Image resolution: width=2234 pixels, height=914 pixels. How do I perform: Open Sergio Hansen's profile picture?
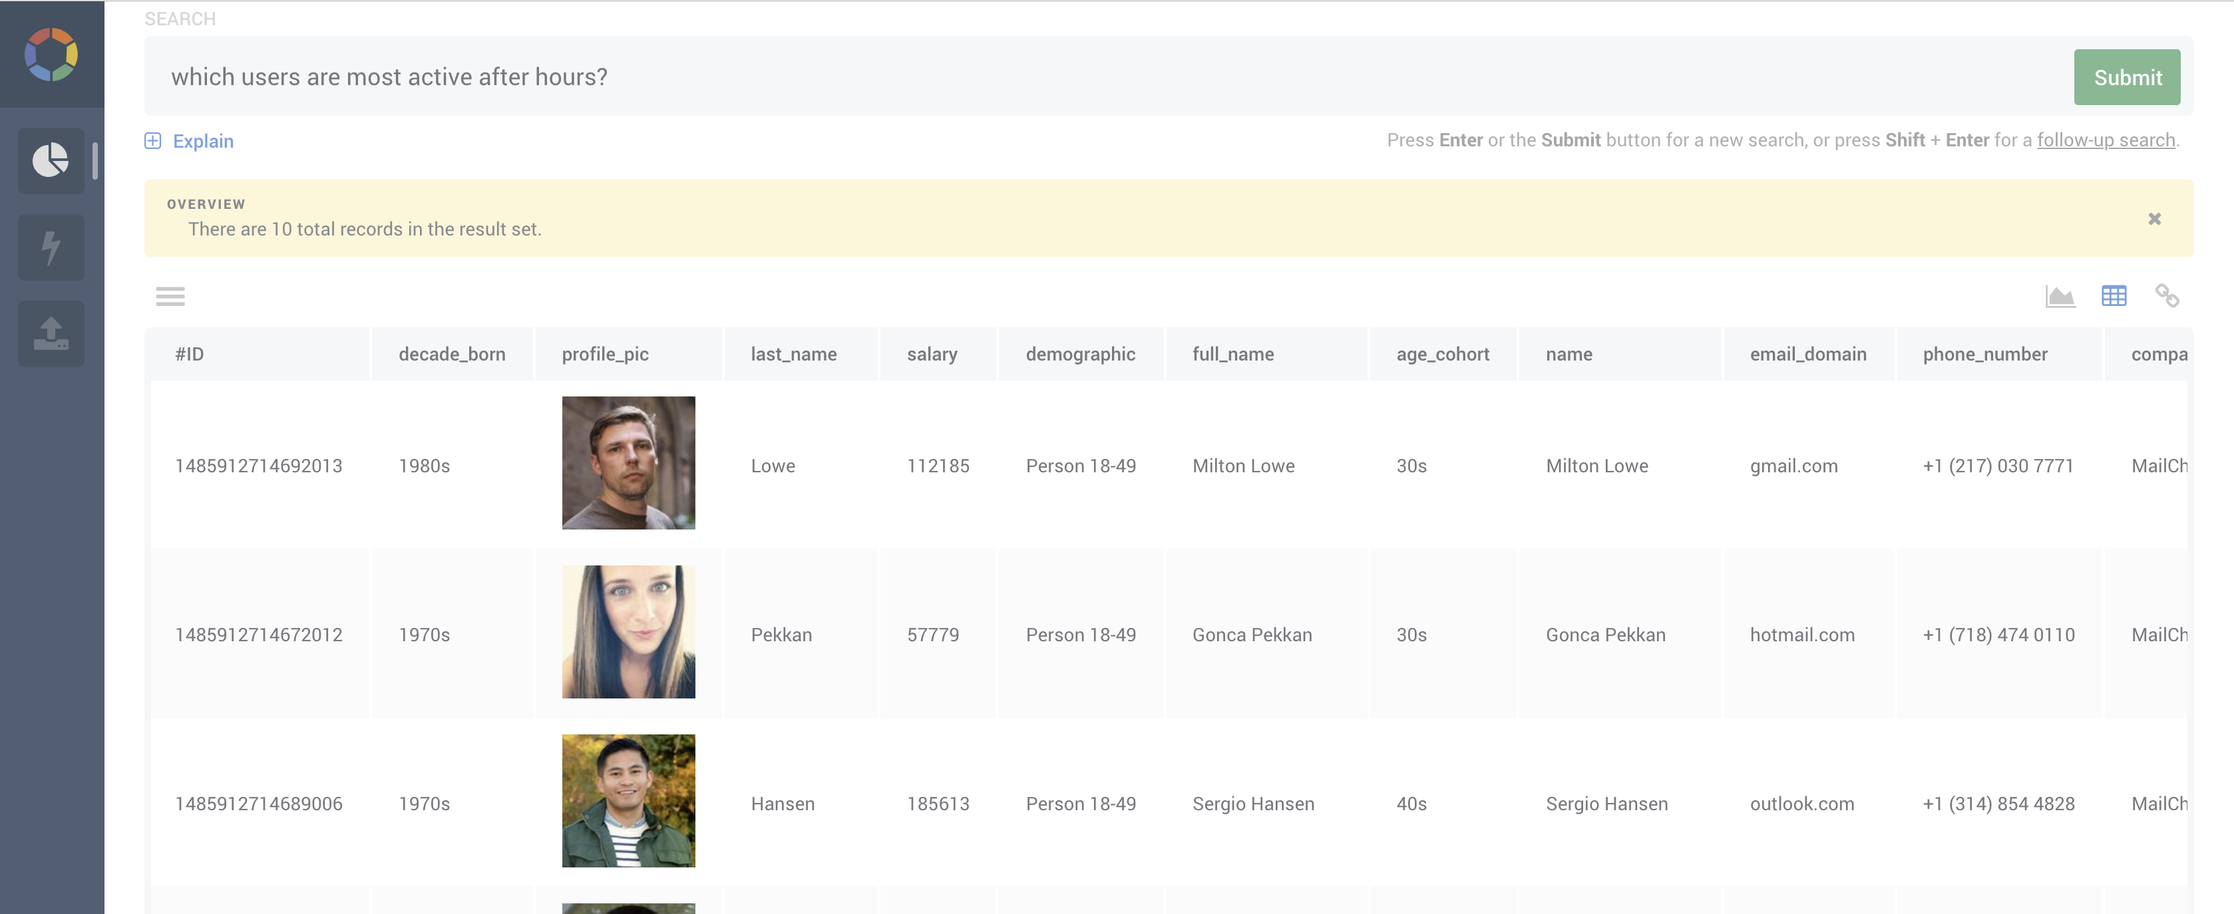tap(629, 802)
